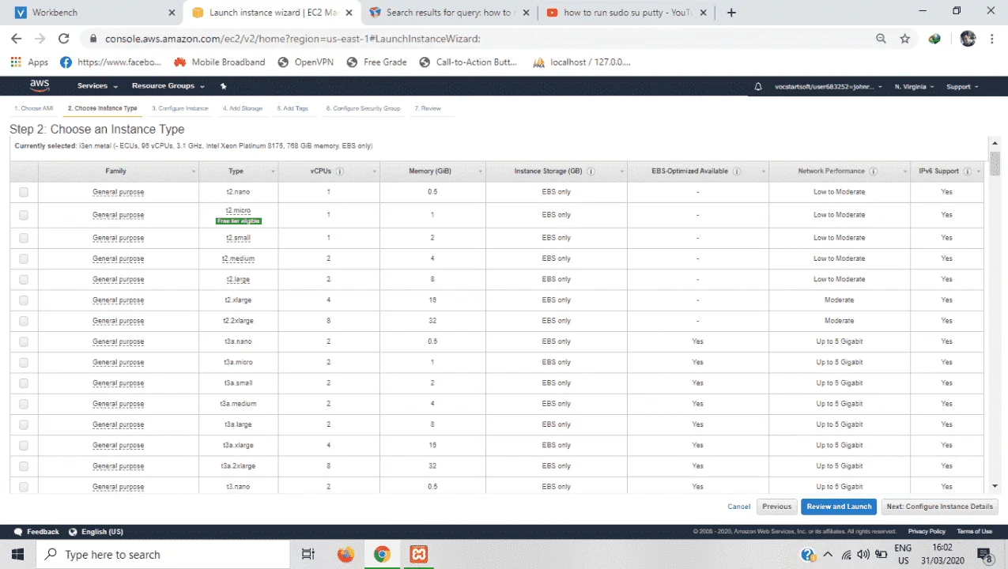Click the scrollbar down arrow
1008x569 pixels.
click(995, 486)
